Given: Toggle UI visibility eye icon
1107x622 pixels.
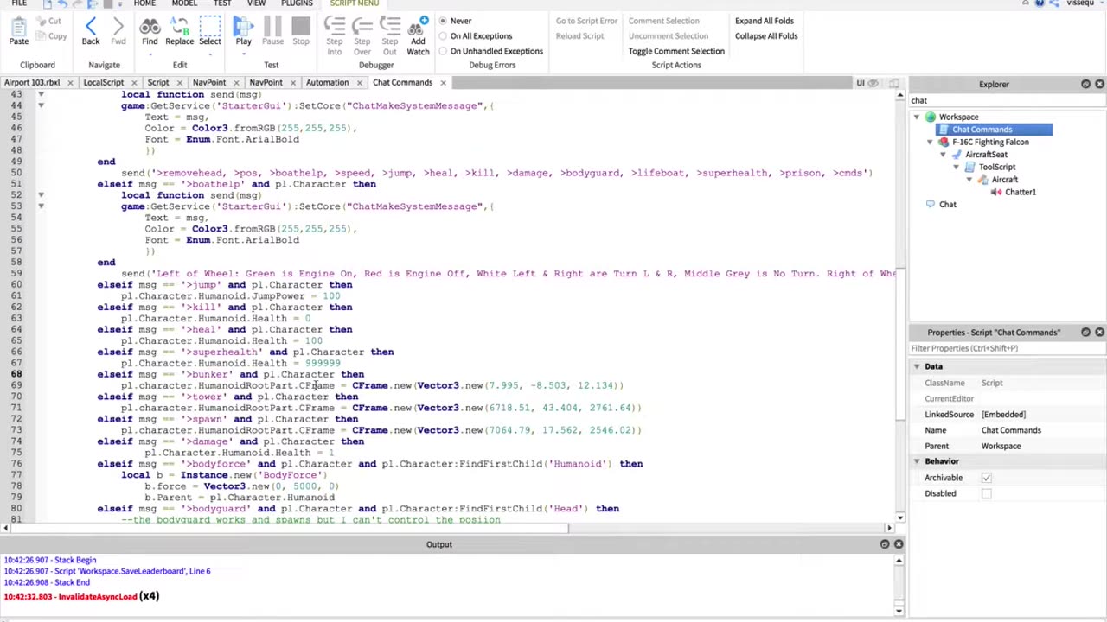Looking at the screenshot, I should pyautogui.click(x=873, y=83).
